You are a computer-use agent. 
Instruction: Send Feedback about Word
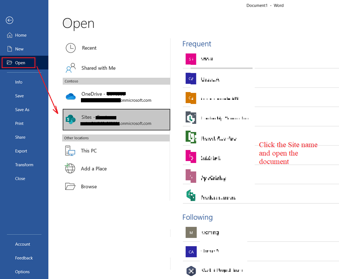[x=24, y=258]
